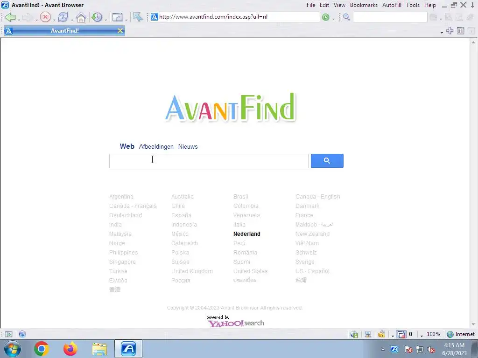Viewport: 478px width, 358px height.
Task: Open the popup blocker dropdown arrow in status bar
Action: tap(393, 336)
